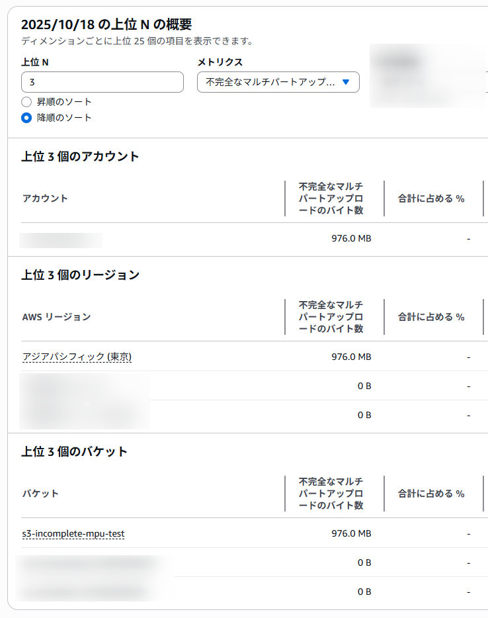This screenshot has width=488, height=618.
Task: Open the アジアパシフィック (東京) region link
Action: click(x=77, y=357)
